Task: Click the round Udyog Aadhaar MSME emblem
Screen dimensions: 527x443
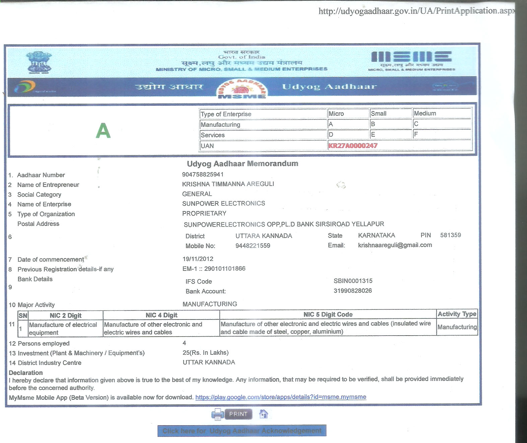Action: click(242, 89)
